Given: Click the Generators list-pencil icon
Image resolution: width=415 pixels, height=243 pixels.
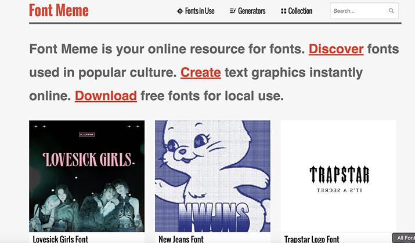Looking at the screenshot, I should (233, 11).
